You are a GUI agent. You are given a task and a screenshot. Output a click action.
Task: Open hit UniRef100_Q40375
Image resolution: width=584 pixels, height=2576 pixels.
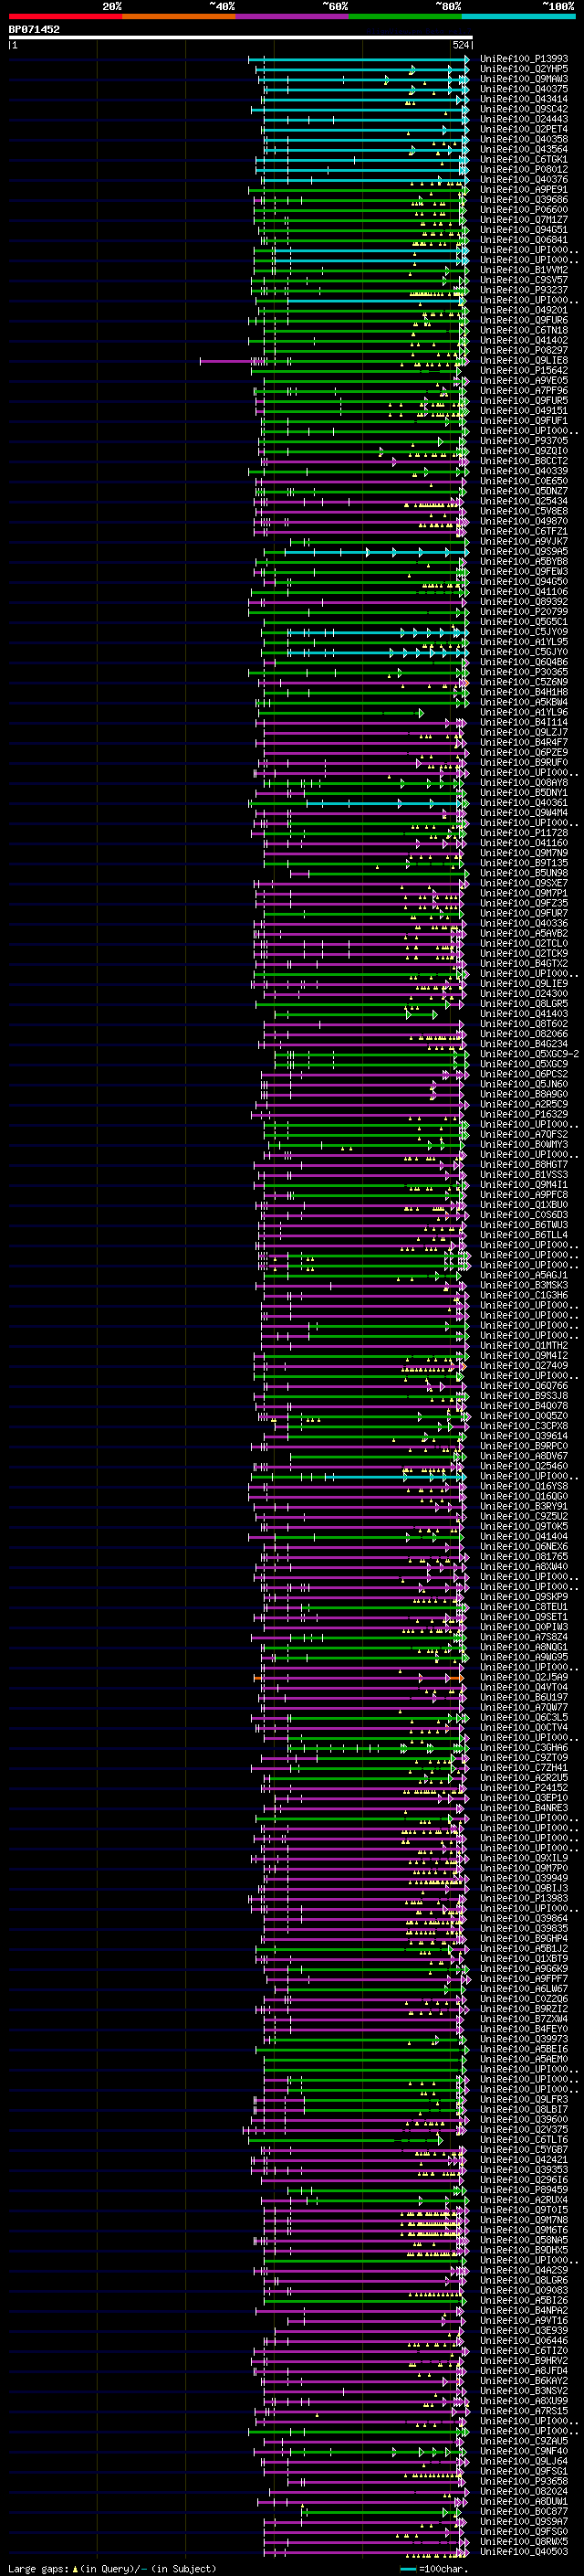tap(524, 89)
